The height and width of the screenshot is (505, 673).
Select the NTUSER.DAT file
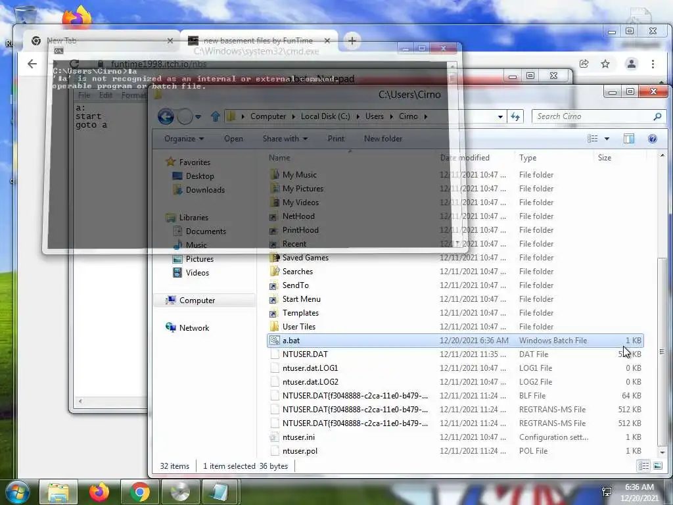305,354
